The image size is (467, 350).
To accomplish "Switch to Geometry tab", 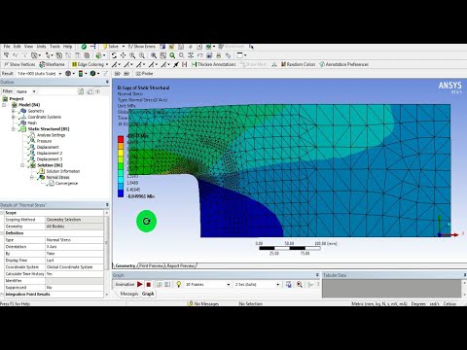I will (x=125, y=265).
